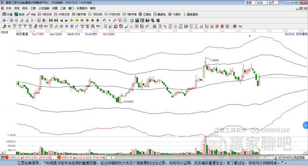Open the 文件 menu
308x166 pixels.
pyautogui.click(x=8, y=8)
